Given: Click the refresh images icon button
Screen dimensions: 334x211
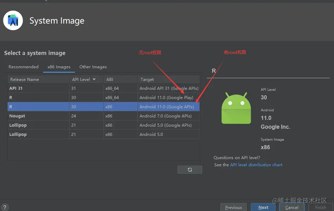Looking at the screenshot, I should tap(190, 170).
